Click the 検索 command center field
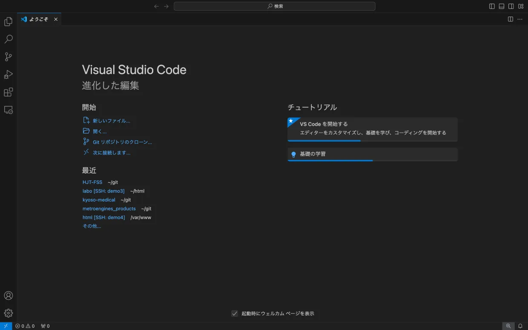This screenshot has height=330, width=528. pyautogui.click(x=275, y=6)
